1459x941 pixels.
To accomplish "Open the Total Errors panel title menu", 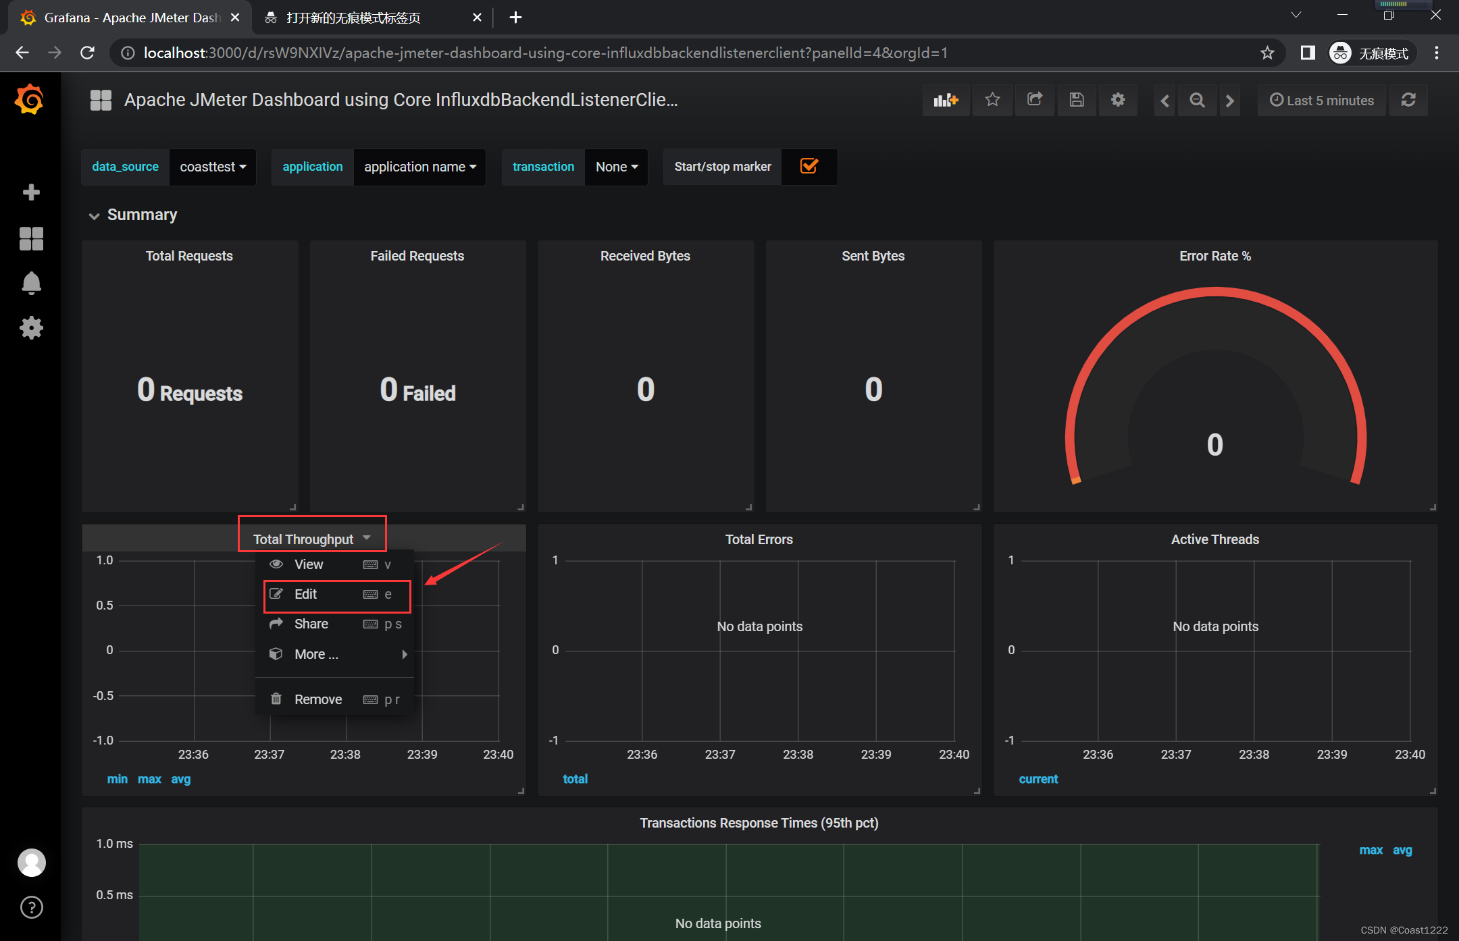I will pos(759,539).
